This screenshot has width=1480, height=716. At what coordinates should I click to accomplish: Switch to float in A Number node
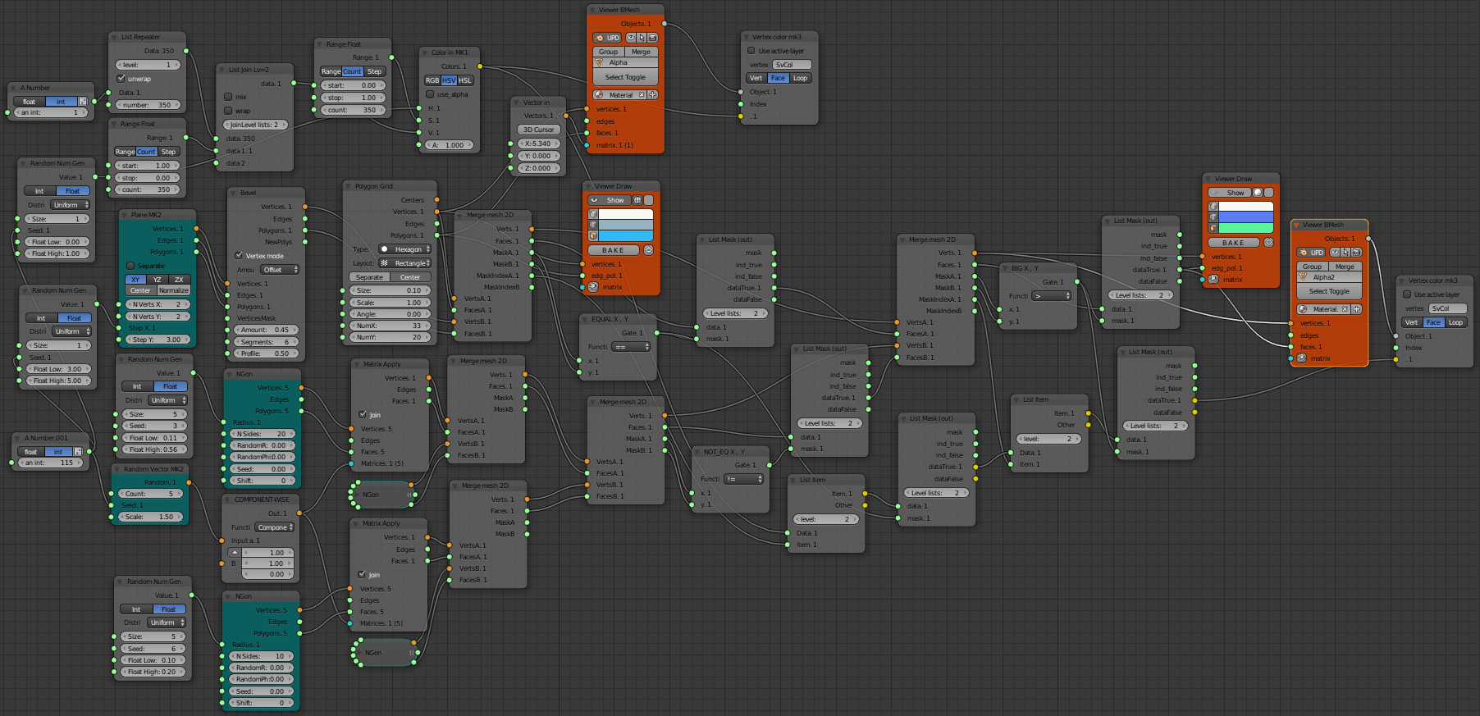click(x=30, y=102)
